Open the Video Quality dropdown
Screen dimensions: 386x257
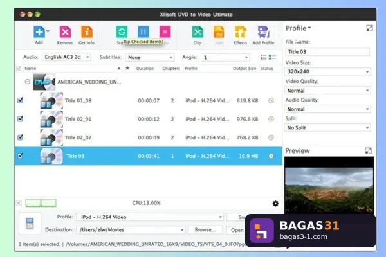point(327,90)
